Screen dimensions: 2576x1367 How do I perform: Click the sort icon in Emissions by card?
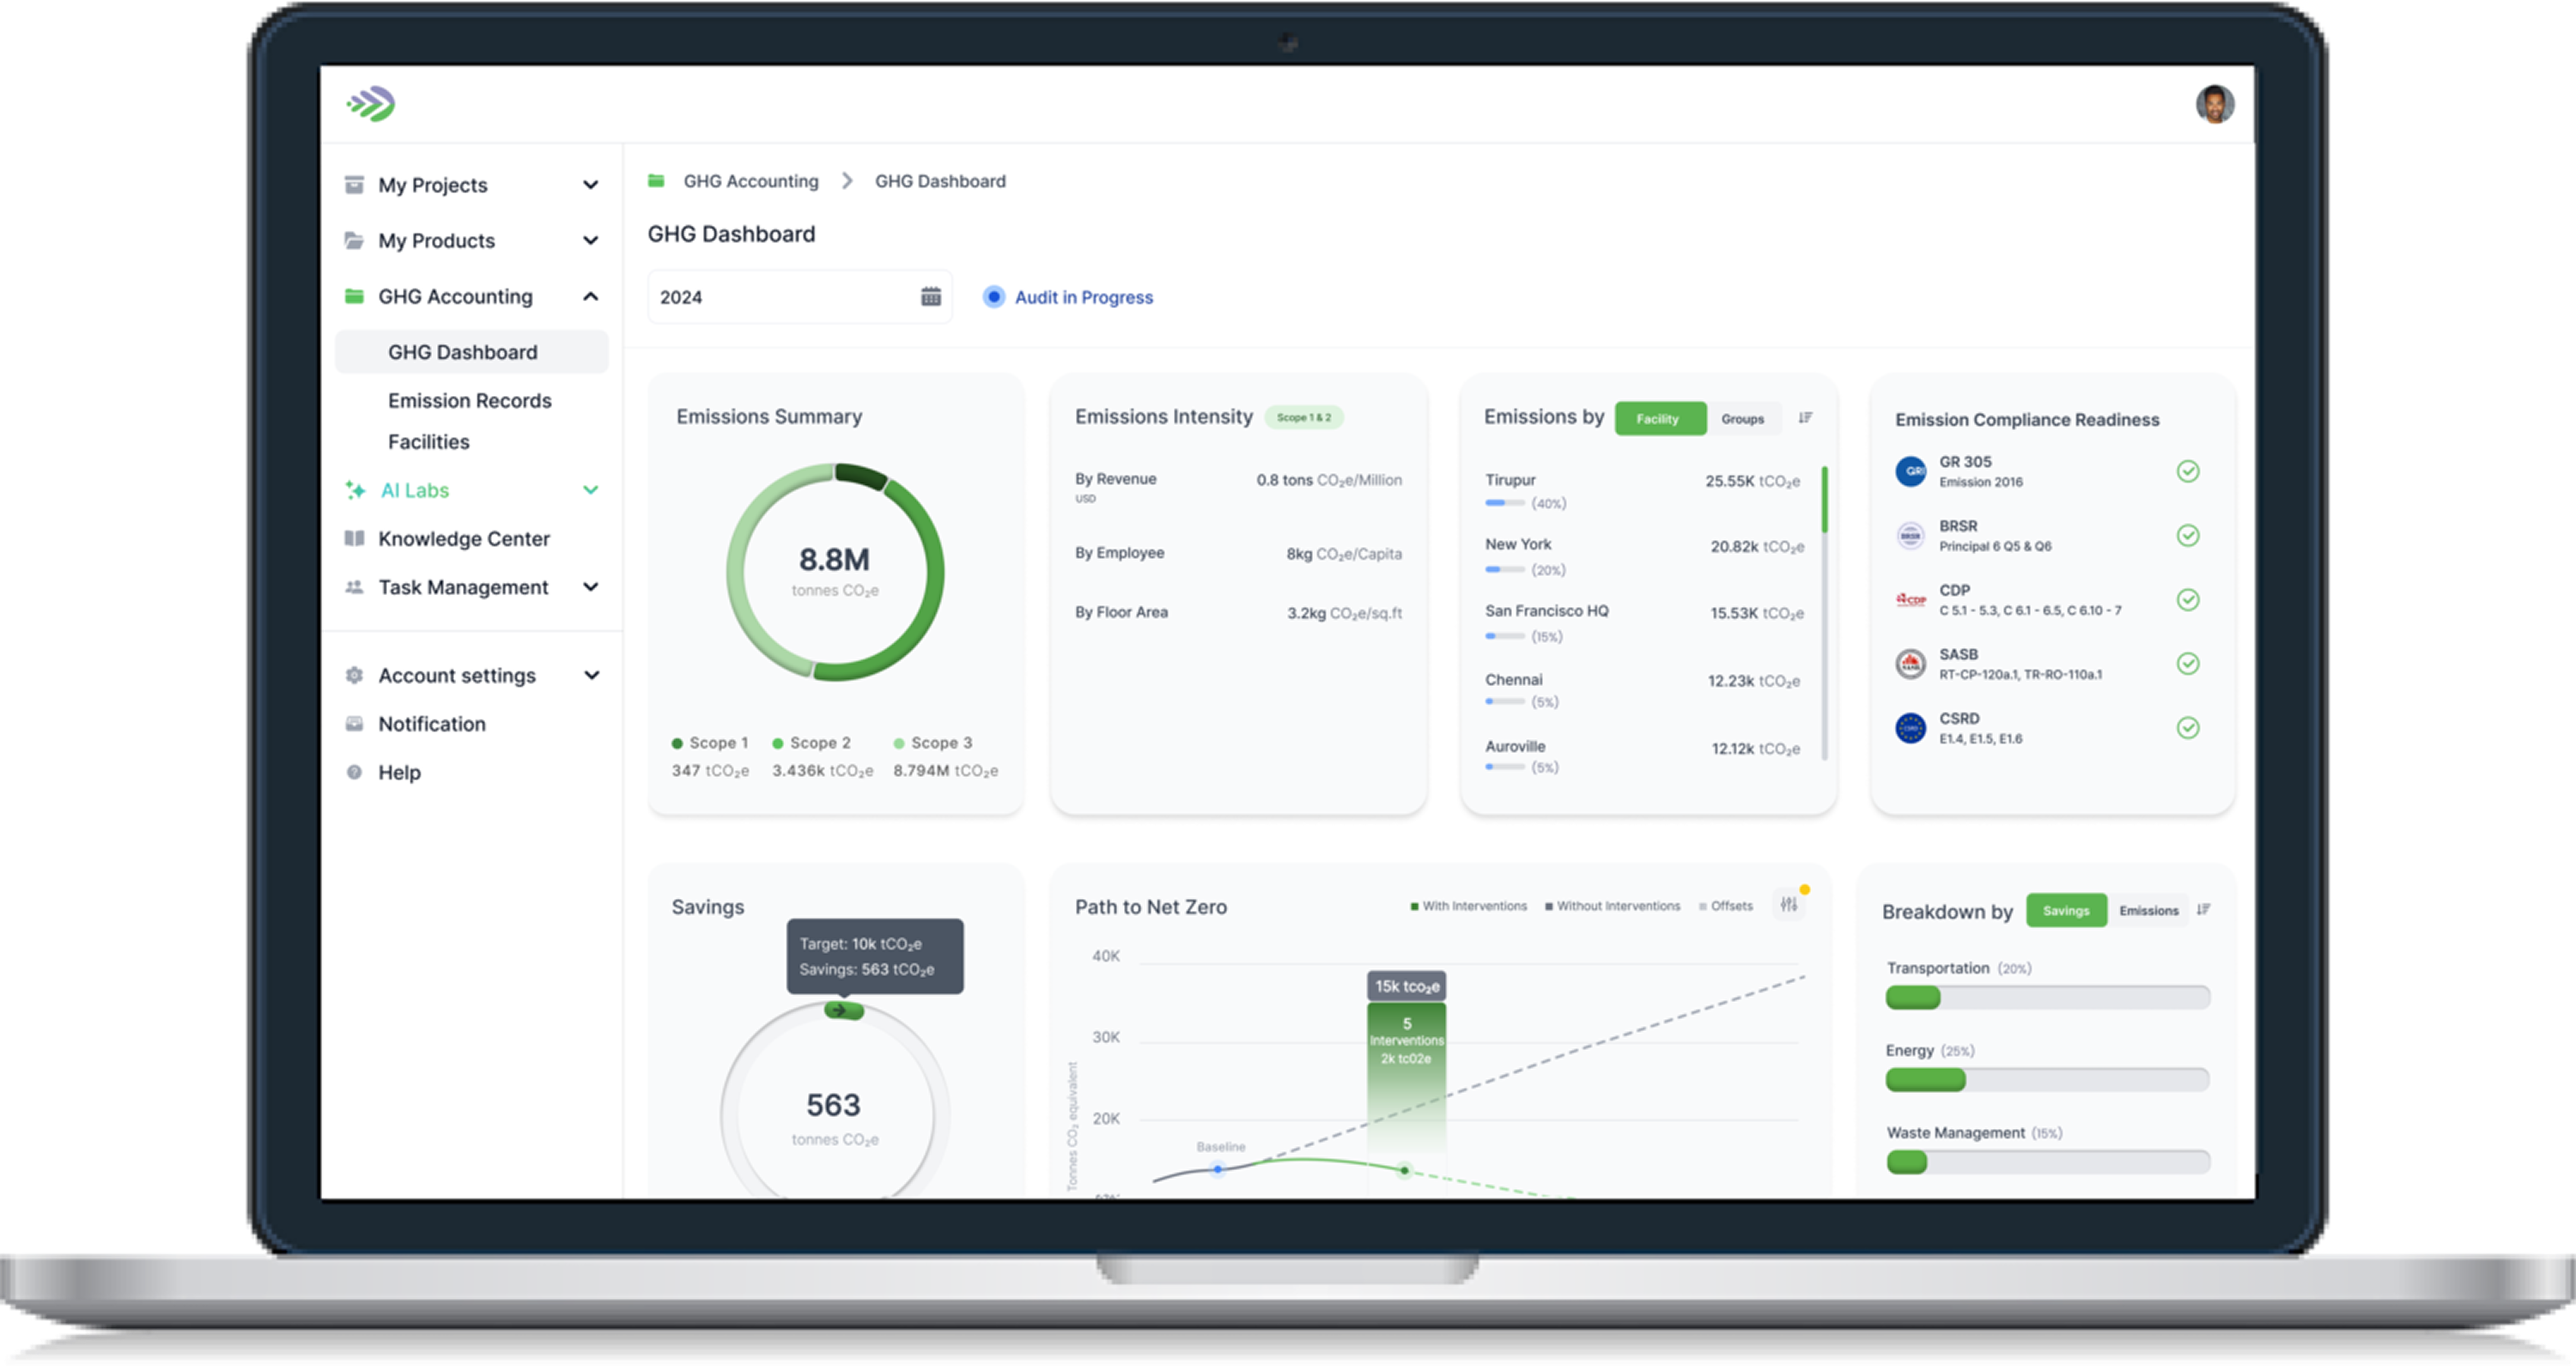pos(1805,418)
